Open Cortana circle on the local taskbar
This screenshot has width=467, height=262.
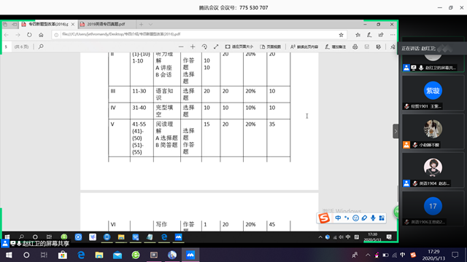point(26,255)
